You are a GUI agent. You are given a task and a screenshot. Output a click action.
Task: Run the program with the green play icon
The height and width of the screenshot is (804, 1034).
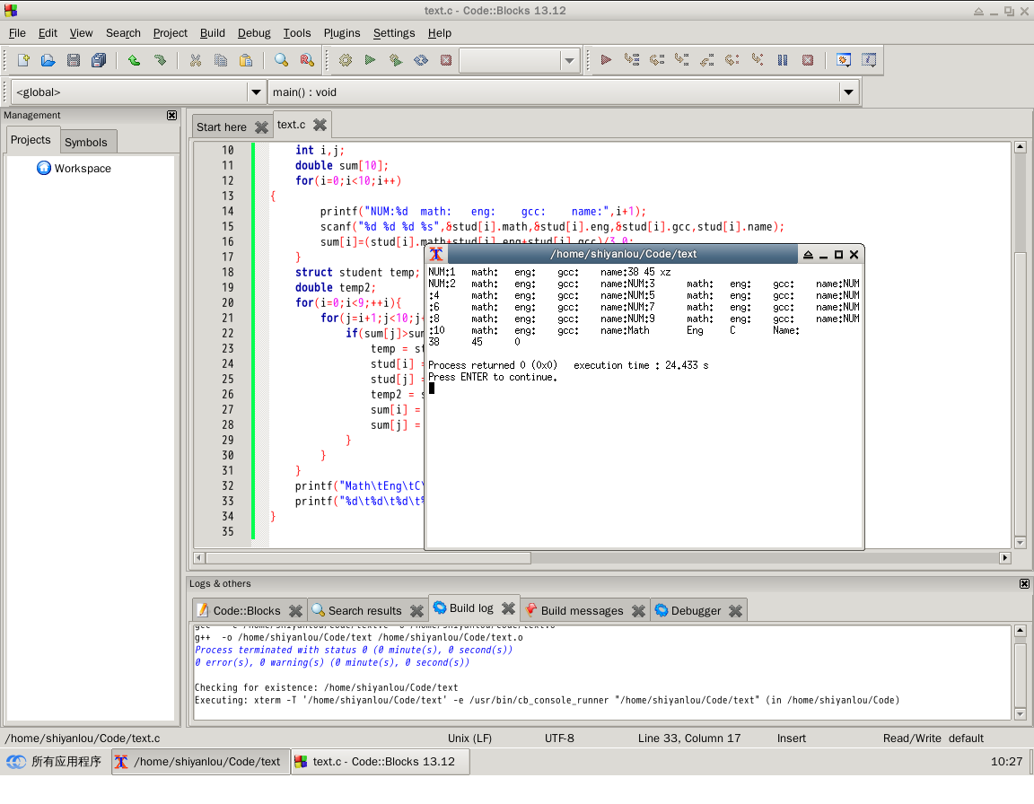point(370,60)
